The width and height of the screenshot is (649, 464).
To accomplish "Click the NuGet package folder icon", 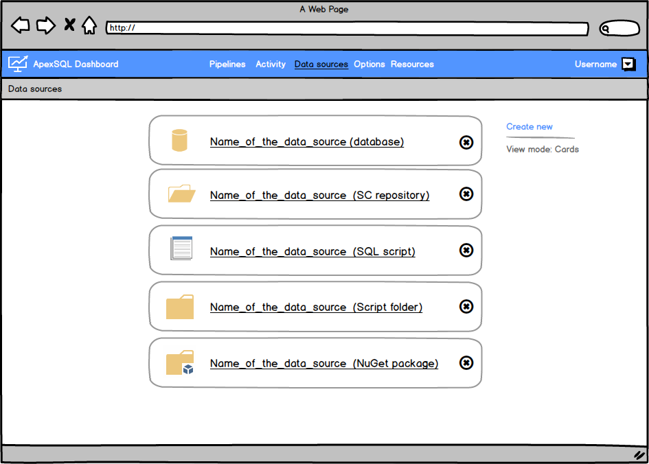I will [x=180, y=363].
